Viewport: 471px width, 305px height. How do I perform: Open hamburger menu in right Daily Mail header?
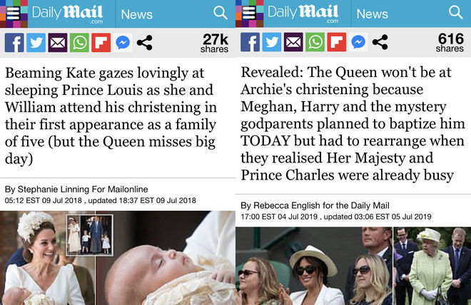pos(249,14)
